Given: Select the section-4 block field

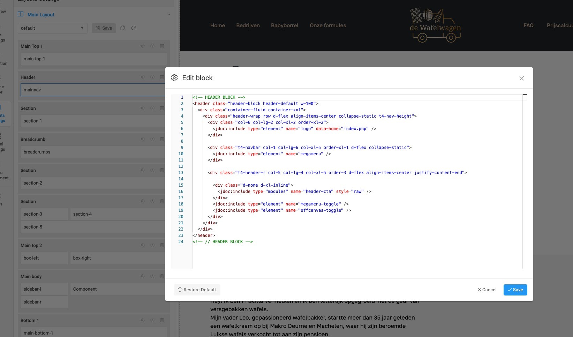Looking at the screenshot, I should pyautogui.click(x=118, y=214).
